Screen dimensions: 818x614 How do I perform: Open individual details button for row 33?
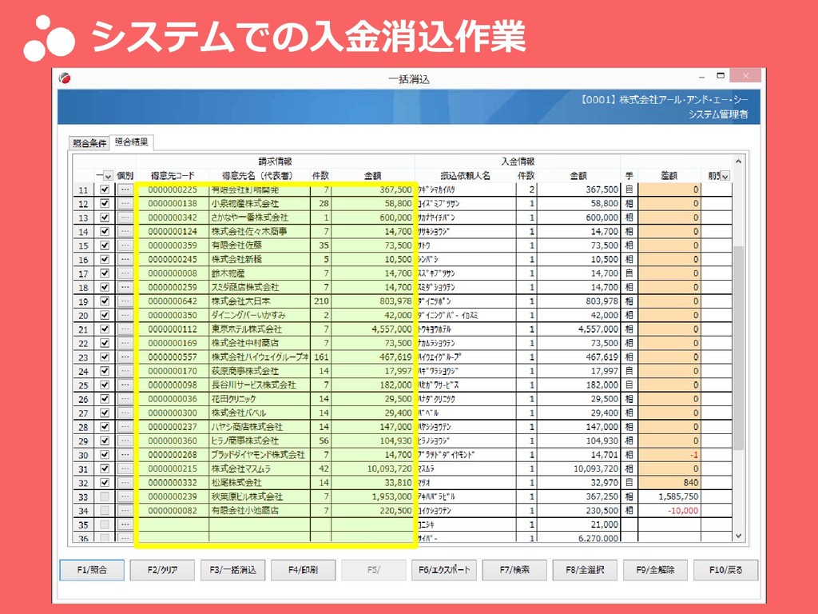(x=125, y=496)
